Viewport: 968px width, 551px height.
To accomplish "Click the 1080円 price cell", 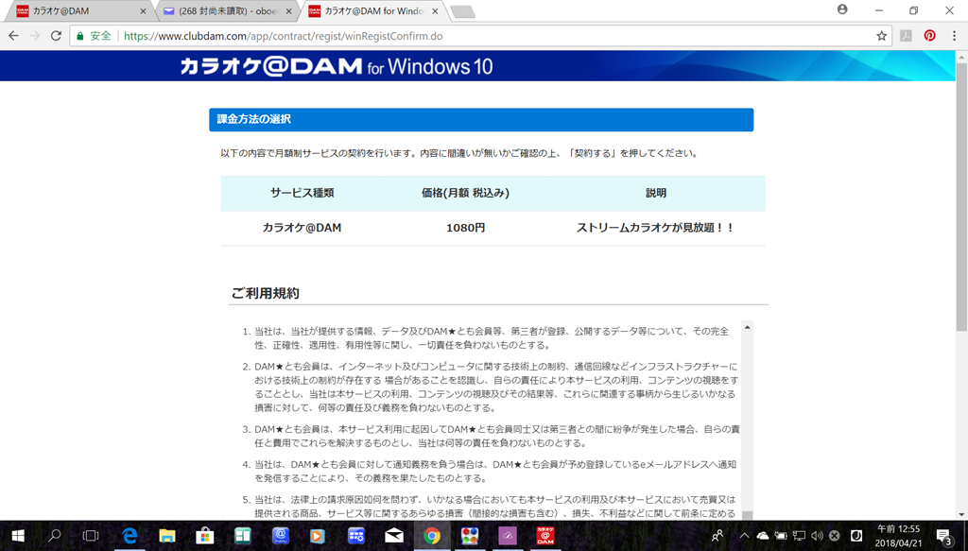I will click(x=465, y=228).
